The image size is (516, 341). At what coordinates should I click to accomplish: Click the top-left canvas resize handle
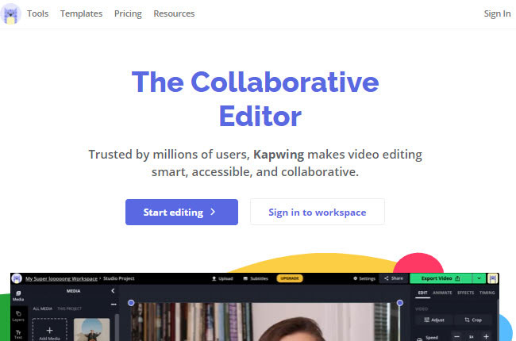pos(131,303)
